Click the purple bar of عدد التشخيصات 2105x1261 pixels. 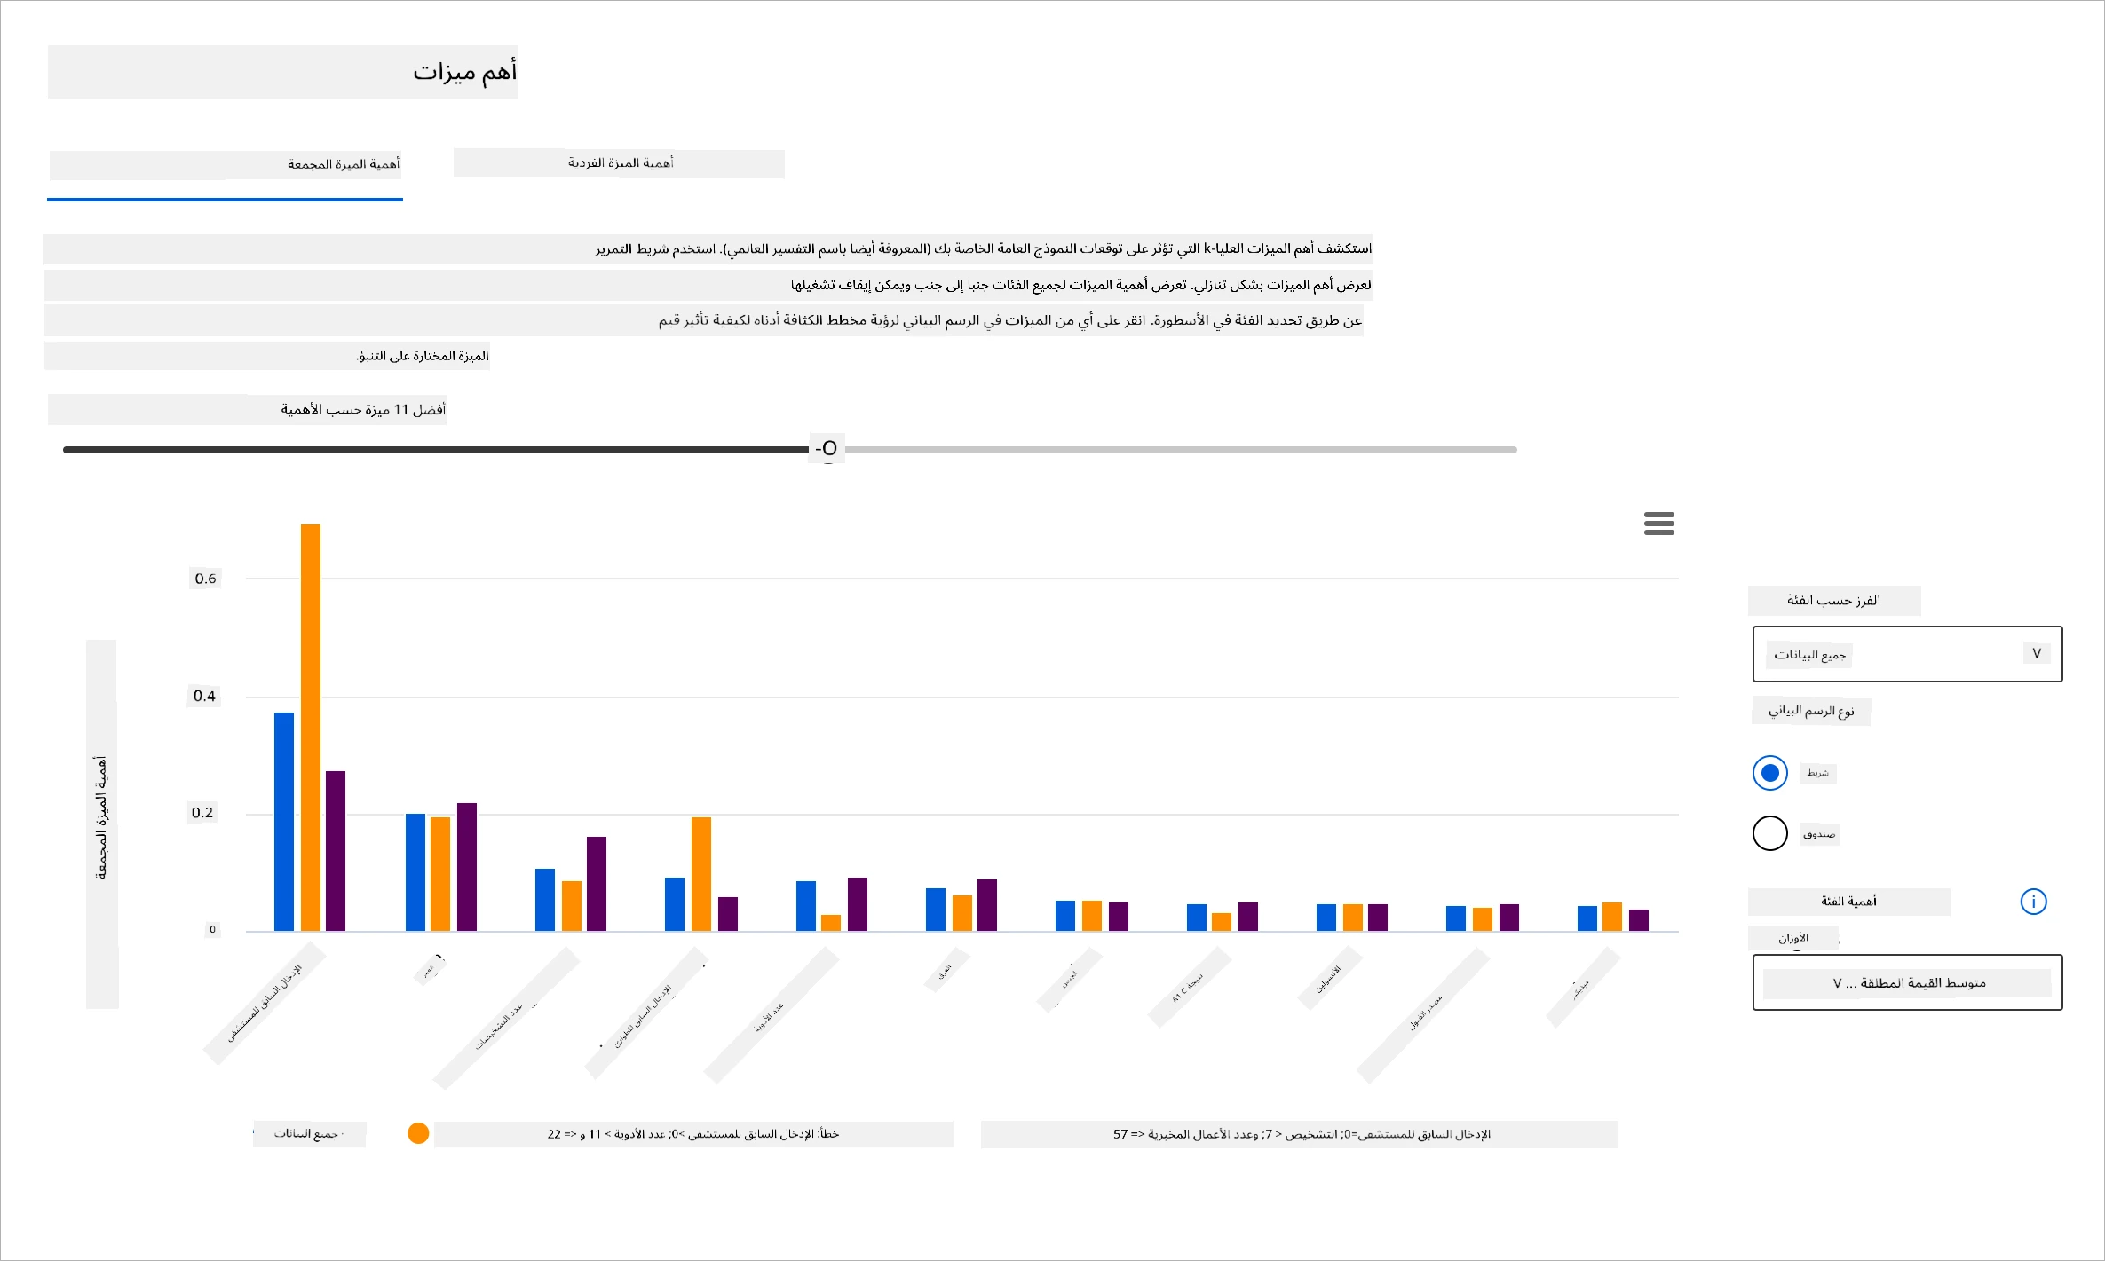point(597,884)
